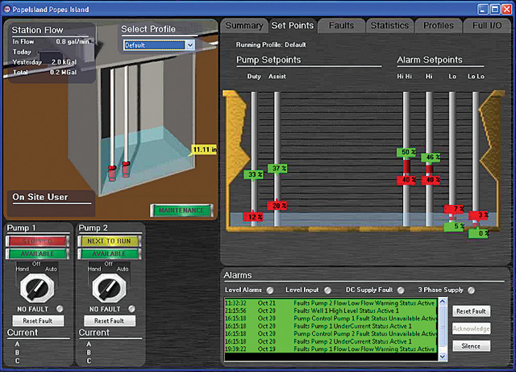Image resolution: width=516 pixels, height=372 pixels.
Task: Click the Level Alarms indicator light
Action: (x=270, y=290)
